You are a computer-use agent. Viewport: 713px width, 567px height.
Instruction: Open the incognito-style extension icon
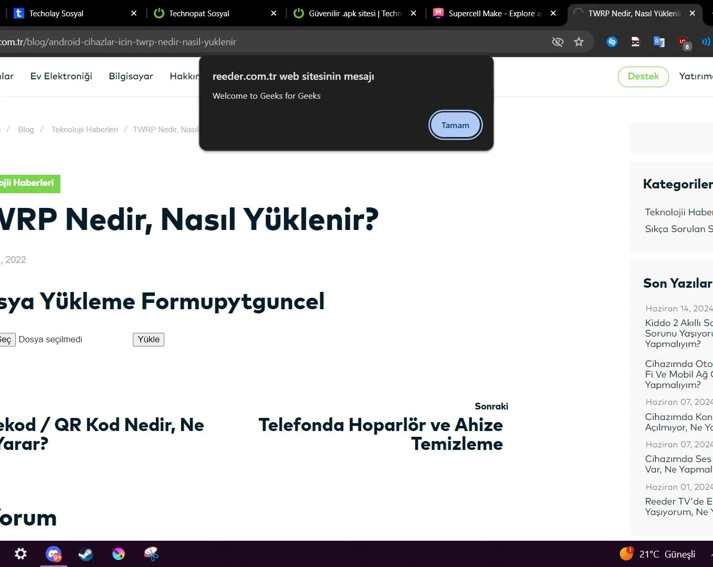(x=635, y=42)
